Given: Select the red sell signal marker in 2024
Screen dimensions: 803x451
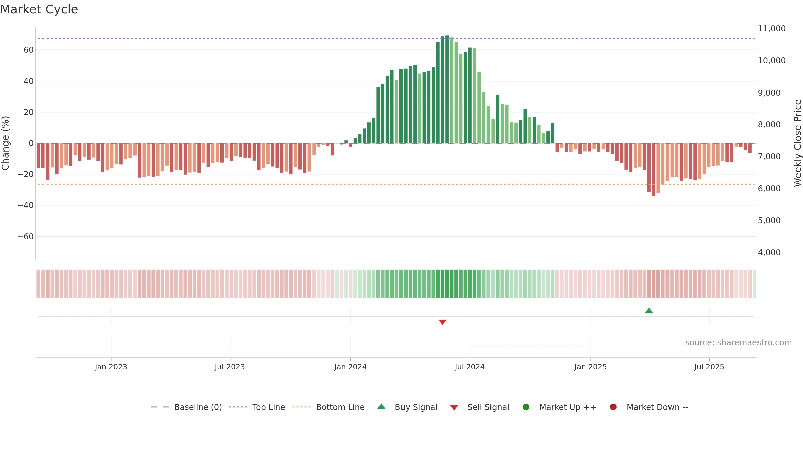Looking at the screenshot, I should point(442,322).
